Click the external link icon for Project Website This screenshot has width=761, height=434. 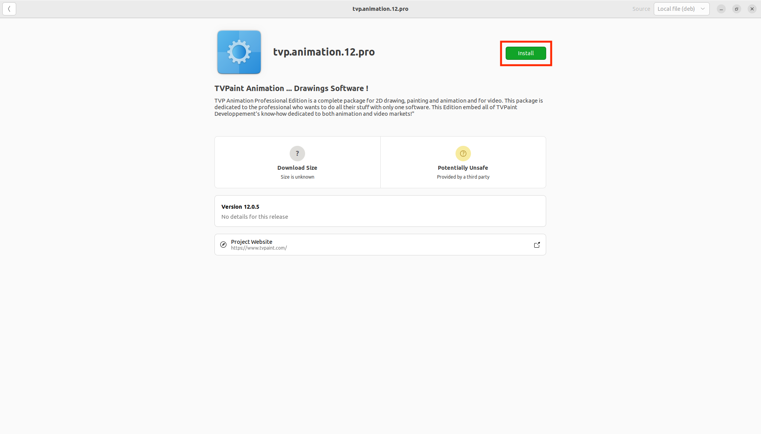537,245
